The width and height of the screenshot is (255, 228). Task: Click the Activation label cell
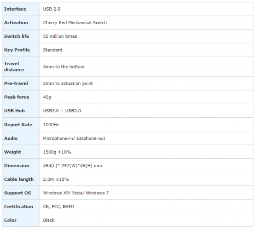pos(16,23)
